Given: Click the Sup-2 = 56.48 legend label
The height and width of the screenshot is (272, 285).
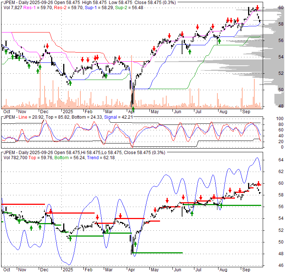Looking at the screenshot, I should (129, 8).
